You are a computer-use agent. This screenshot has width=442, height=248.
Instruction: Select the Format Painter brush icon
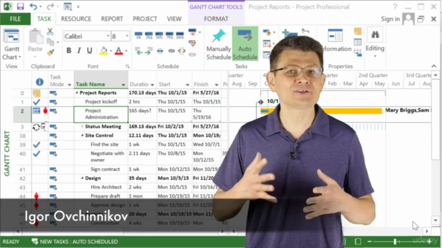coord(50,52)
